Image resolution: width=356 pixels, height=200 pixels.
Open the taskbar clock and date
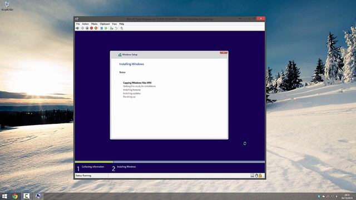[x=347, y=196]
